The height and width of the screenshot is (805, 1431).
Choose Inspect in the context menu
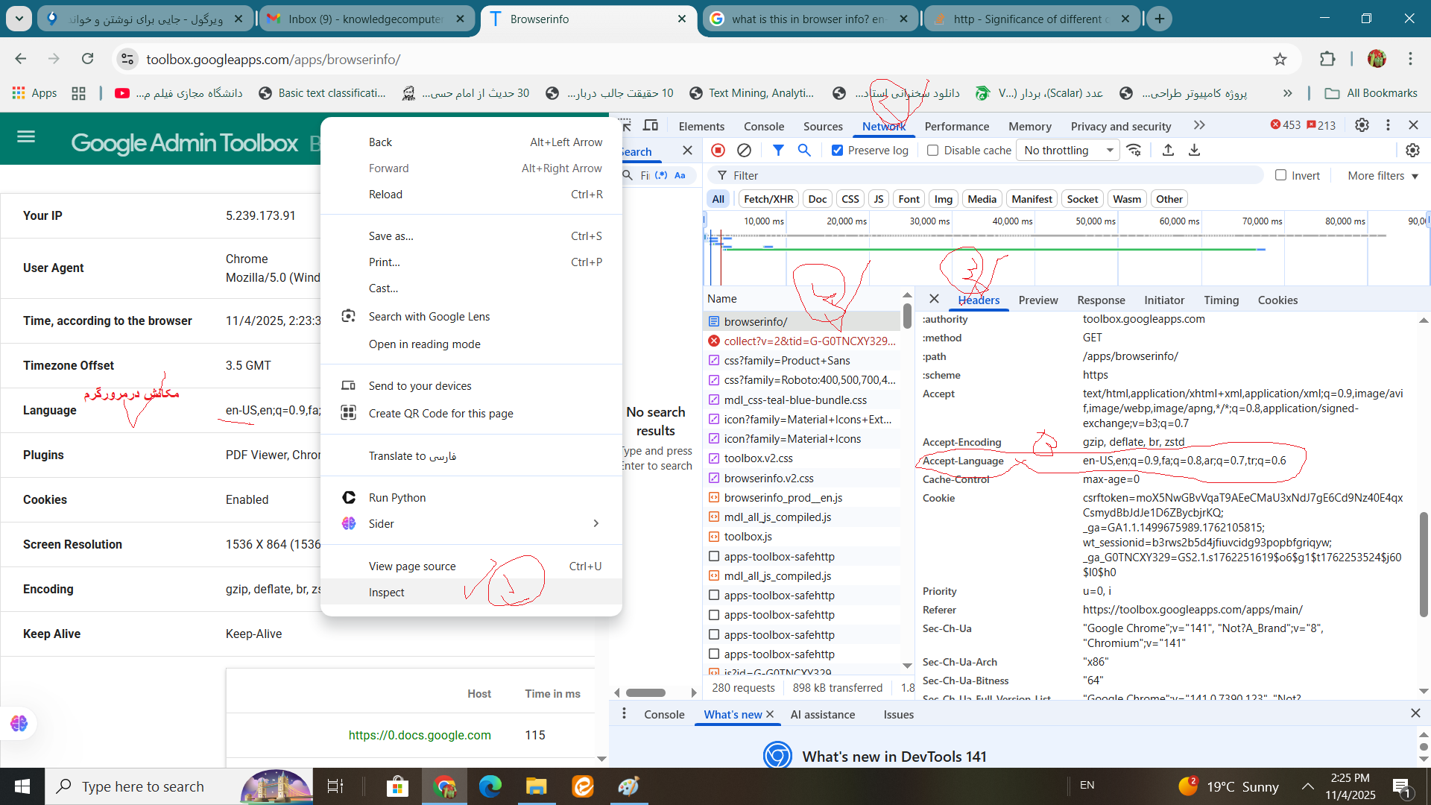coord(386,593)
